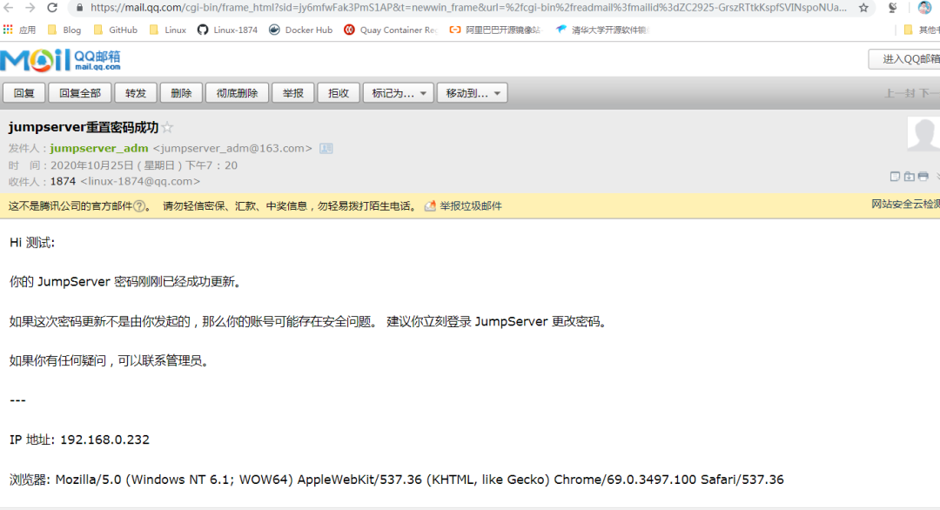This screenshot has height=510, width=940.
Task: Open the Quay Container Registry bookmark
Action: coord(390,30)
